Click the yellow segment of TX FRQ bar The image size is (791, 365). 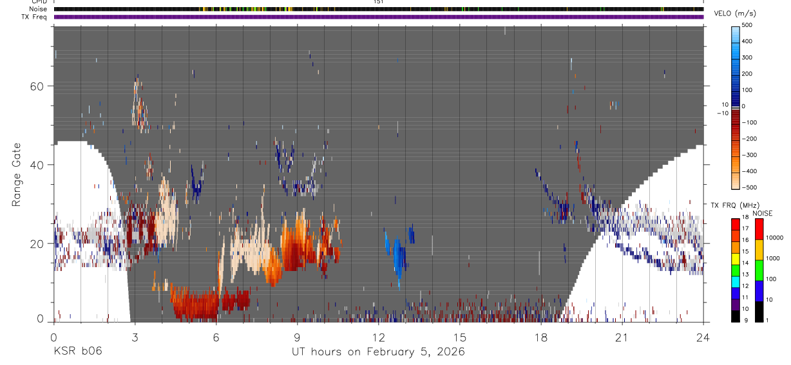(x=735, y=259)
